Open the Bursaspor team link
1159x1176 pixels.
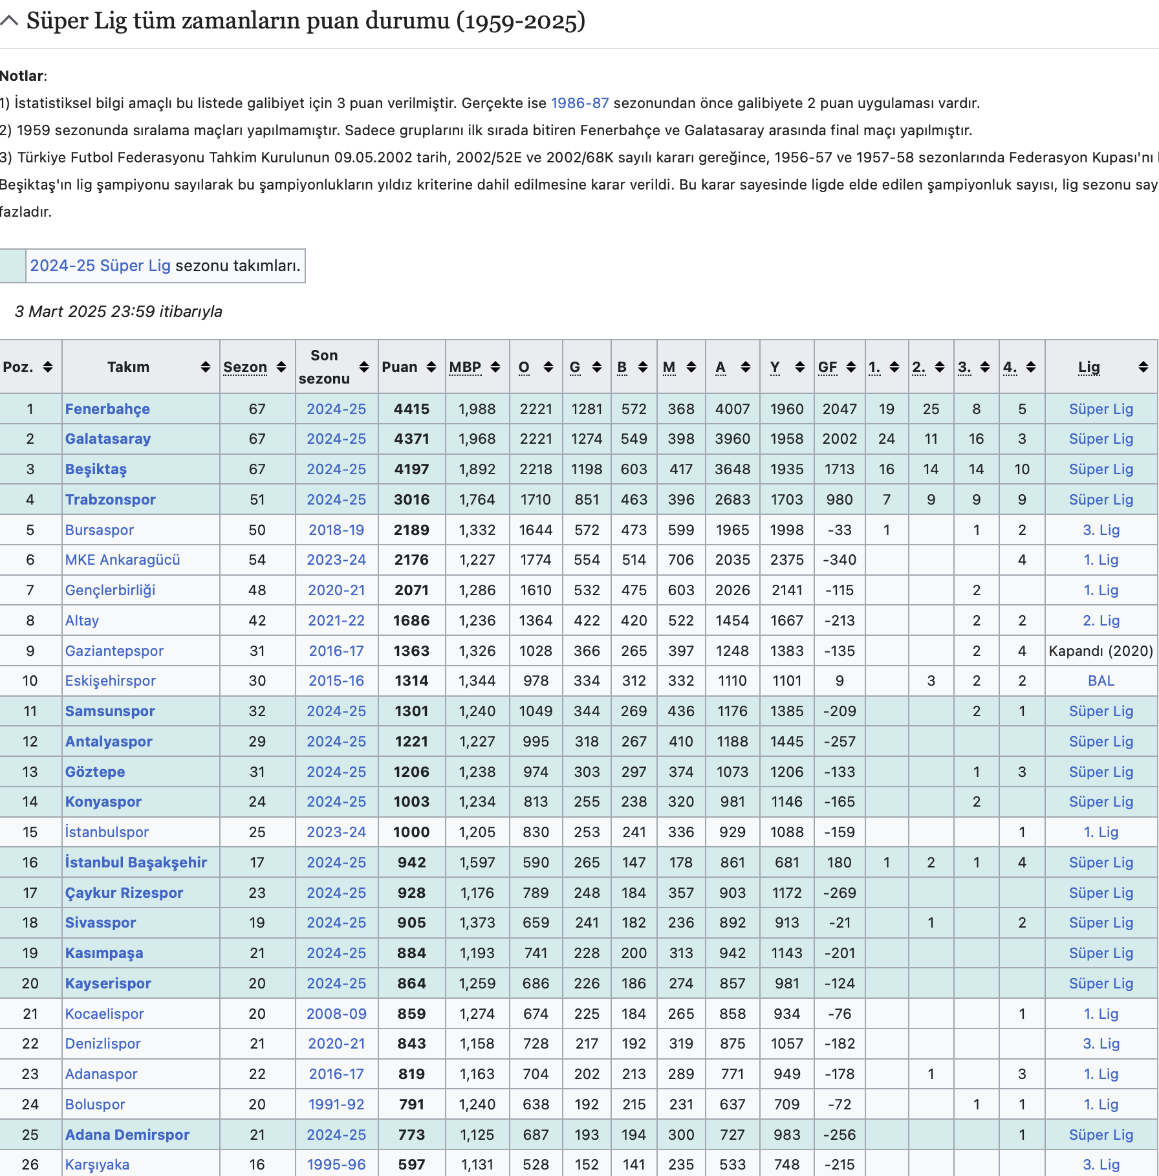point(99,530)
